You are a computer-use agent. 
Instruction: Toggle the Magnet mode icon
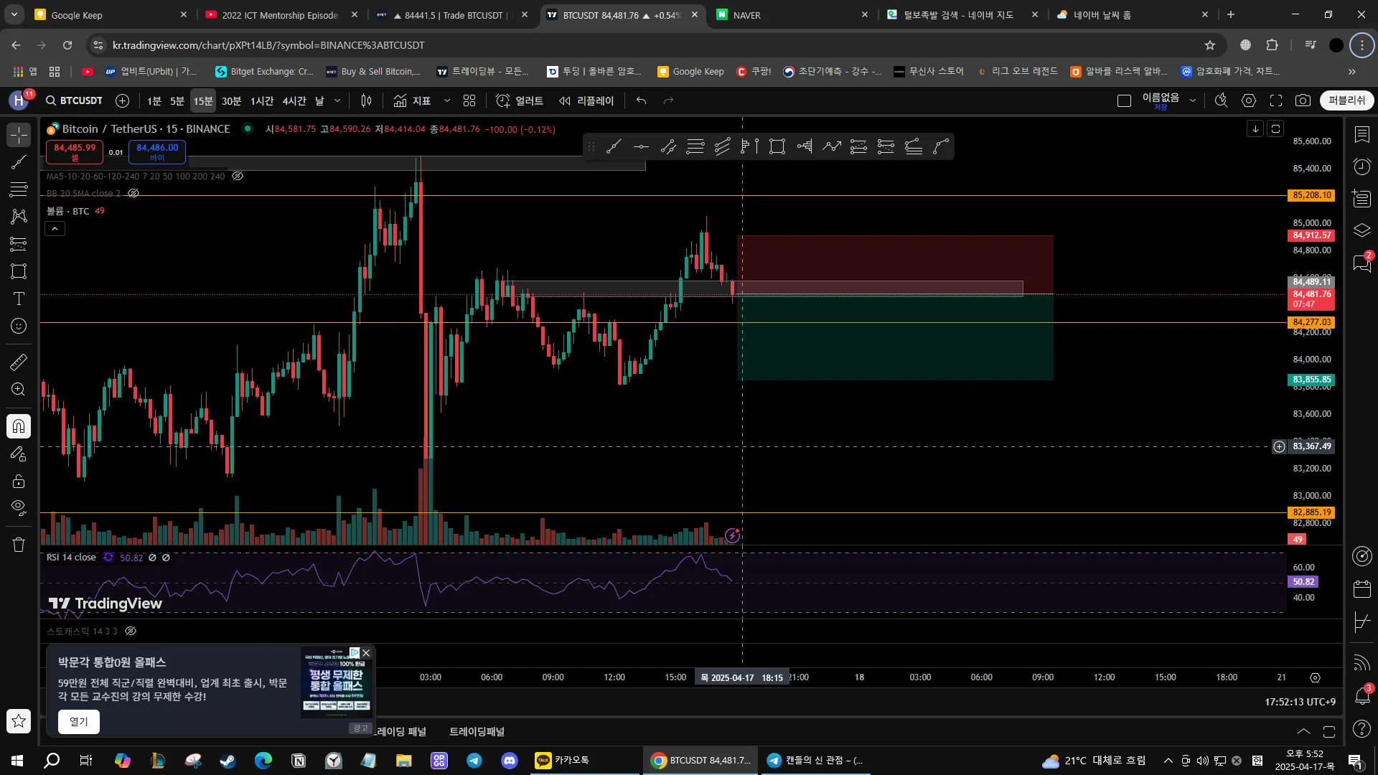[19, 427]
